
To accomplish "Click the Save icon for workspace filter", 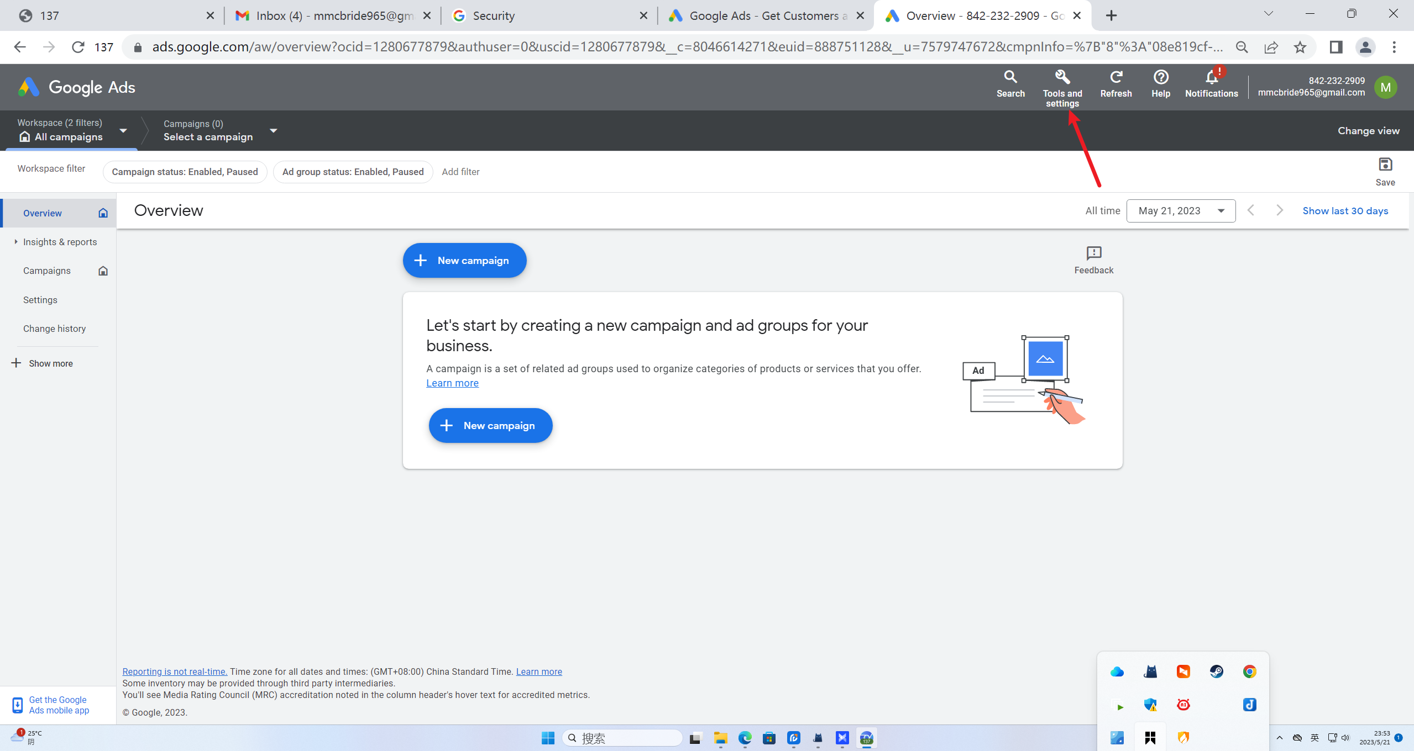I will [1385, 165].
